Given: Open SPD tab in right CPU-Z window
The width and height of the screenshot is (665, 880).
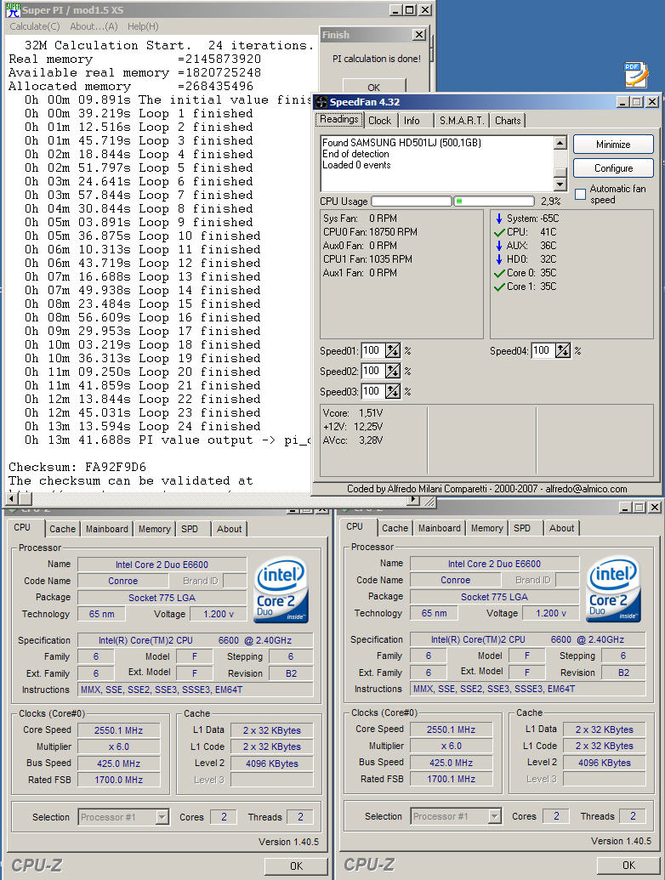Looking at the screenshot, I should [x=522, y=528].
